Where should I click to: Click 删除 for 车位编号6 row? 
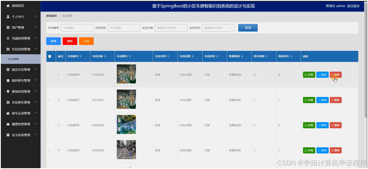point(336,125)
